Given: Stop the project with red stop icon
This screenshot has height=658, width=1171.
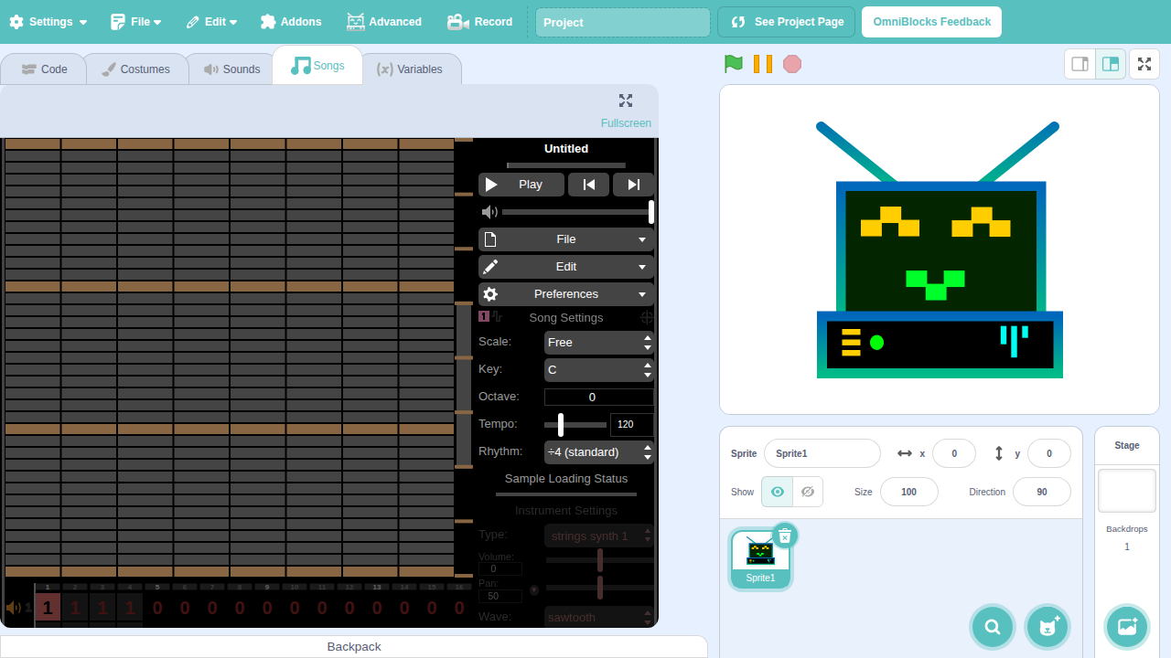Looking at the screenshot, I should [792, 64].
